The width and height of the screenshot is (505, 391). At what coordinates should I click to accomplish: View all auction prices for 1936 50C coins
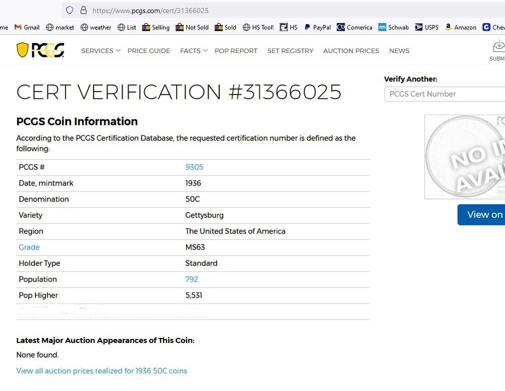(102, 371)
